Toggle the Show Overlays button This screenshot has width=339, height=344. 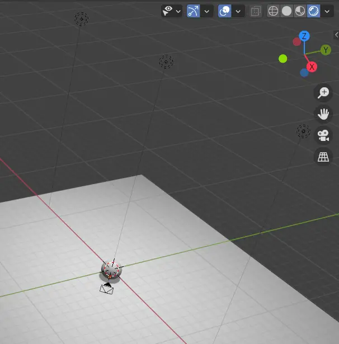point(224,11)
